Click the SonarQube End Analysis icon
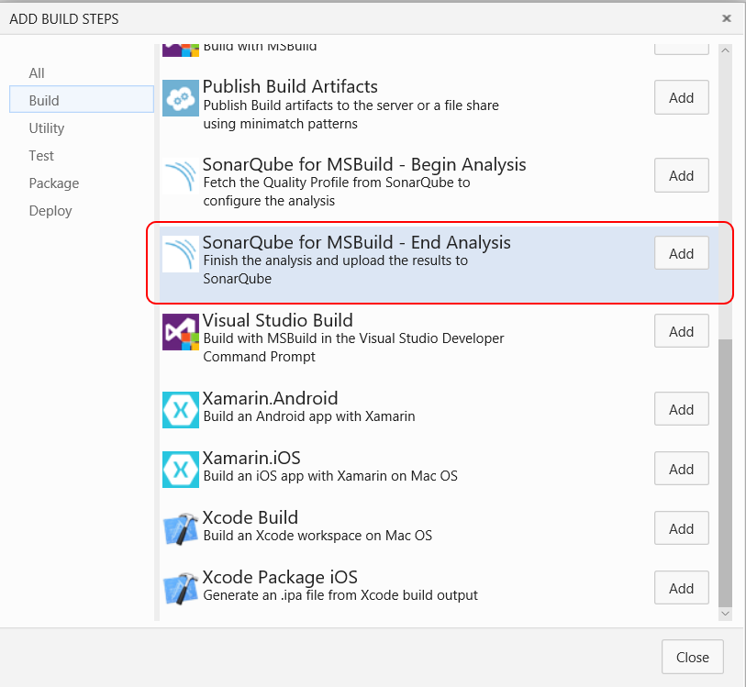The image size is (746, 687). pos(181,254)
